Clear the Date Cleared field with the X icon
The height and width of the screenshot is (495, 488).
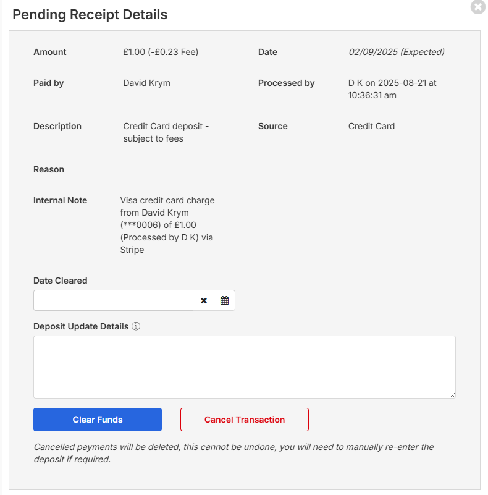[204, 300]
